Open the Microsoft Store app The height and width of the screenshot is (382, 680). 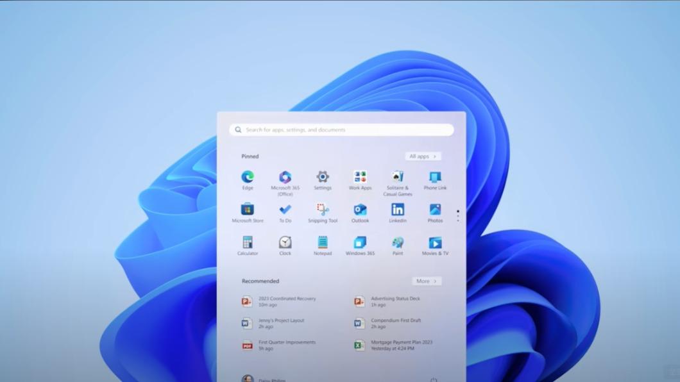[248, 213]
